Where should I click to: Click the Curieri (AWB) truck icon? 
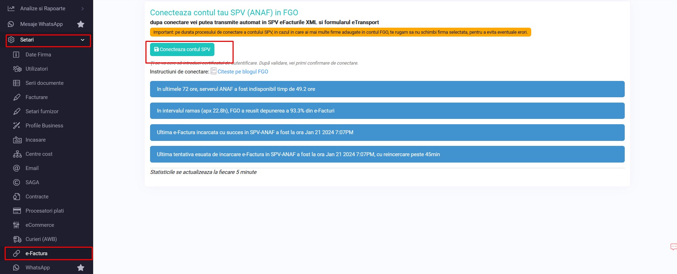coord(17,239)
